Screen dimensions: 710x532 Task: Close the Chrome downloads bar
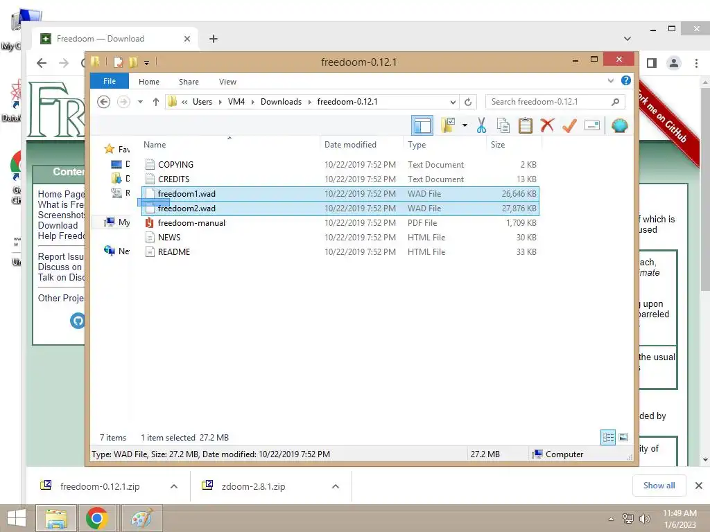[x=699, y=486]
